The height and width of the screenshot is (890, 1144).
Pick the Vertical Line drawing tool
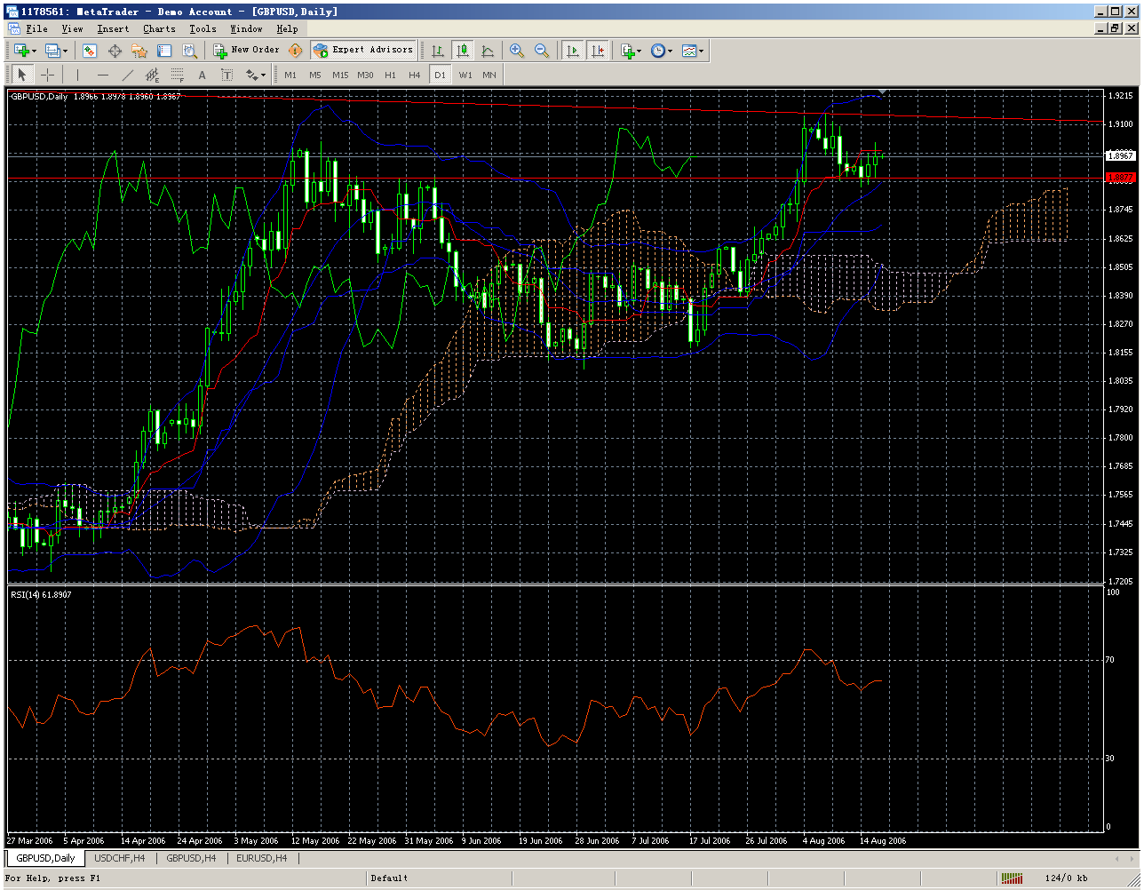(x=77, y=75)
